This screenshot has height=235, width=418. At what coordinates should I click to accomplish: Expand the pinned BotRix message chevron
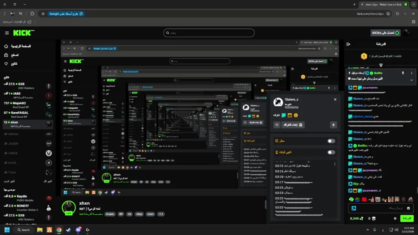pos(411,80)
